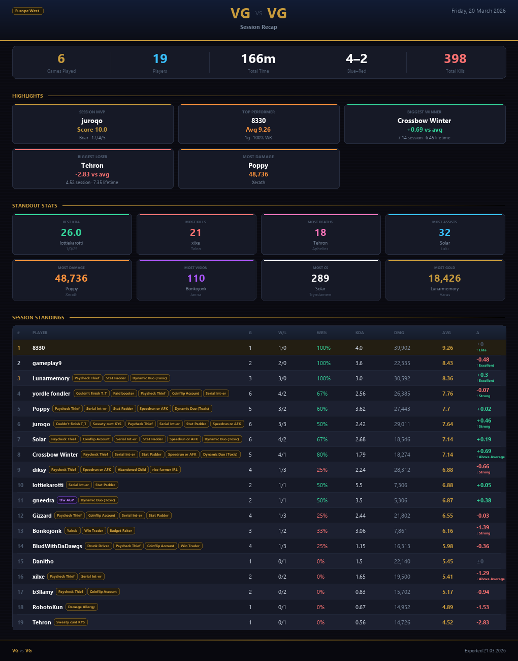Click Bönköjönk's Budget Faker tag
Screen dimensions: 518x661
[121, 531]
